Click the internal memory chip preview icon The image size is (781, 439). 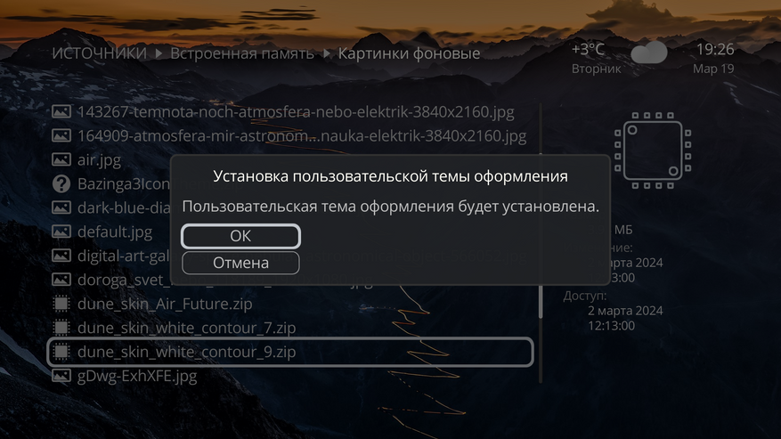[653, 150]
